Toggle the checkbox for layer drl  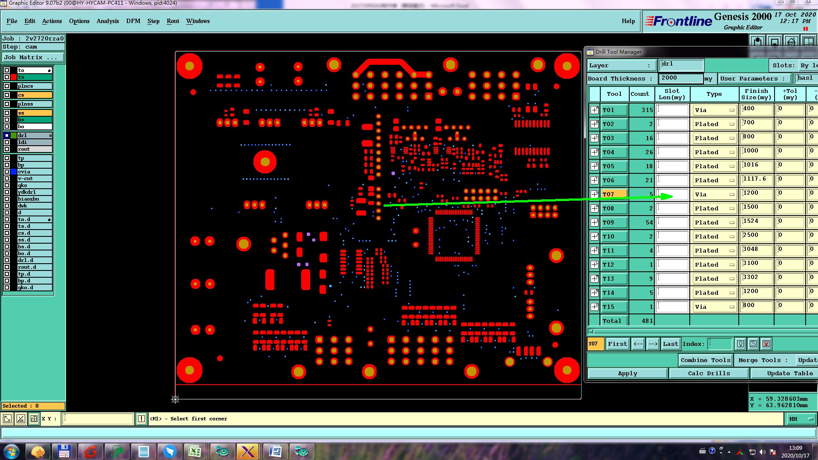click(7, 135)
